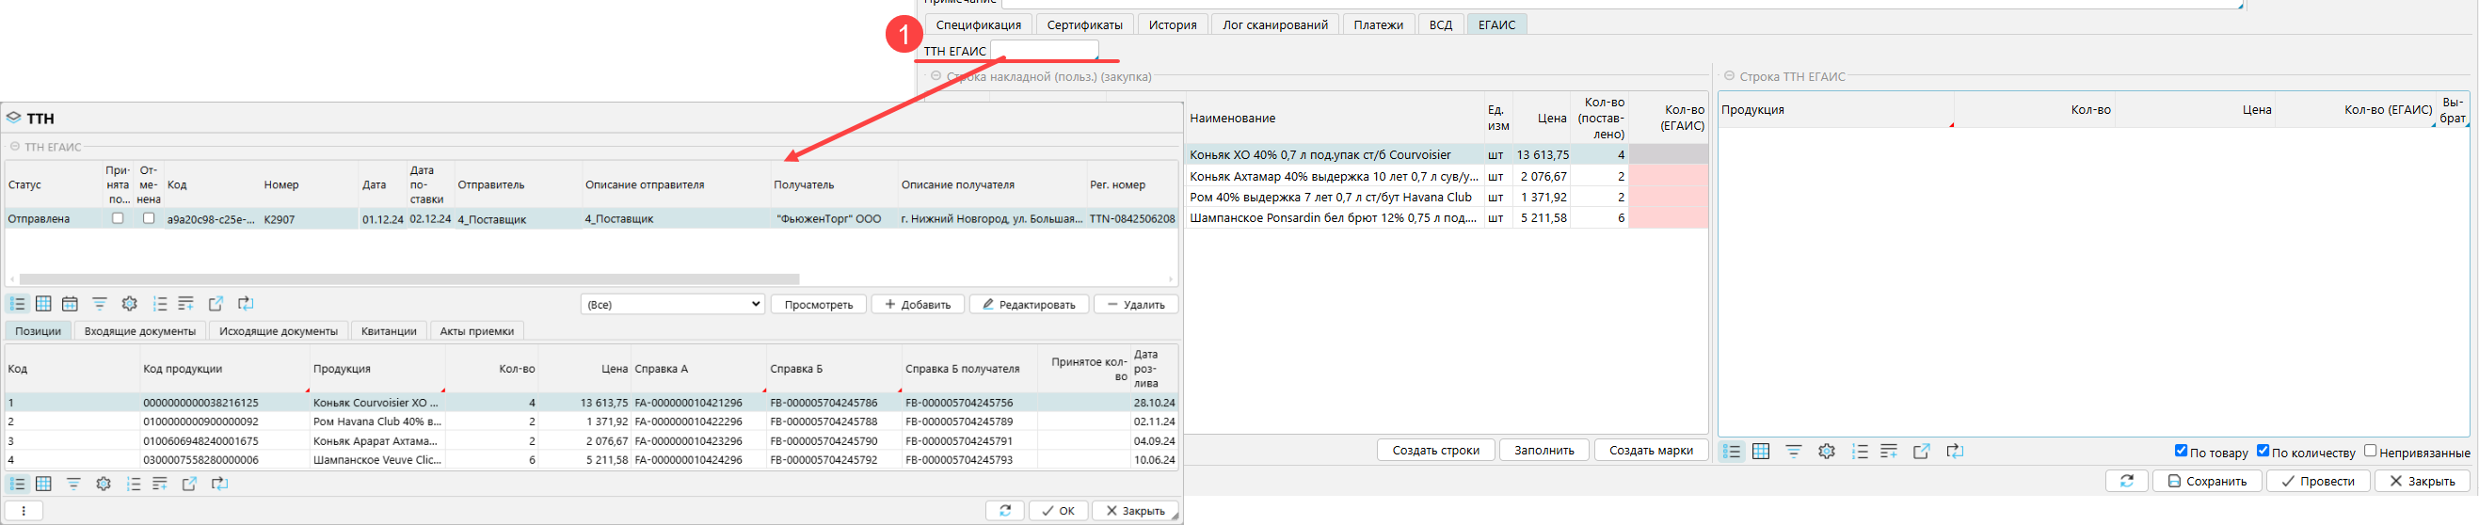The height and width of the screenshot is (525, 2479).
Task: Click the export icon under Строка ТТН ЕГАИС
Action: pyautogui.click(x=1921, y=451)
